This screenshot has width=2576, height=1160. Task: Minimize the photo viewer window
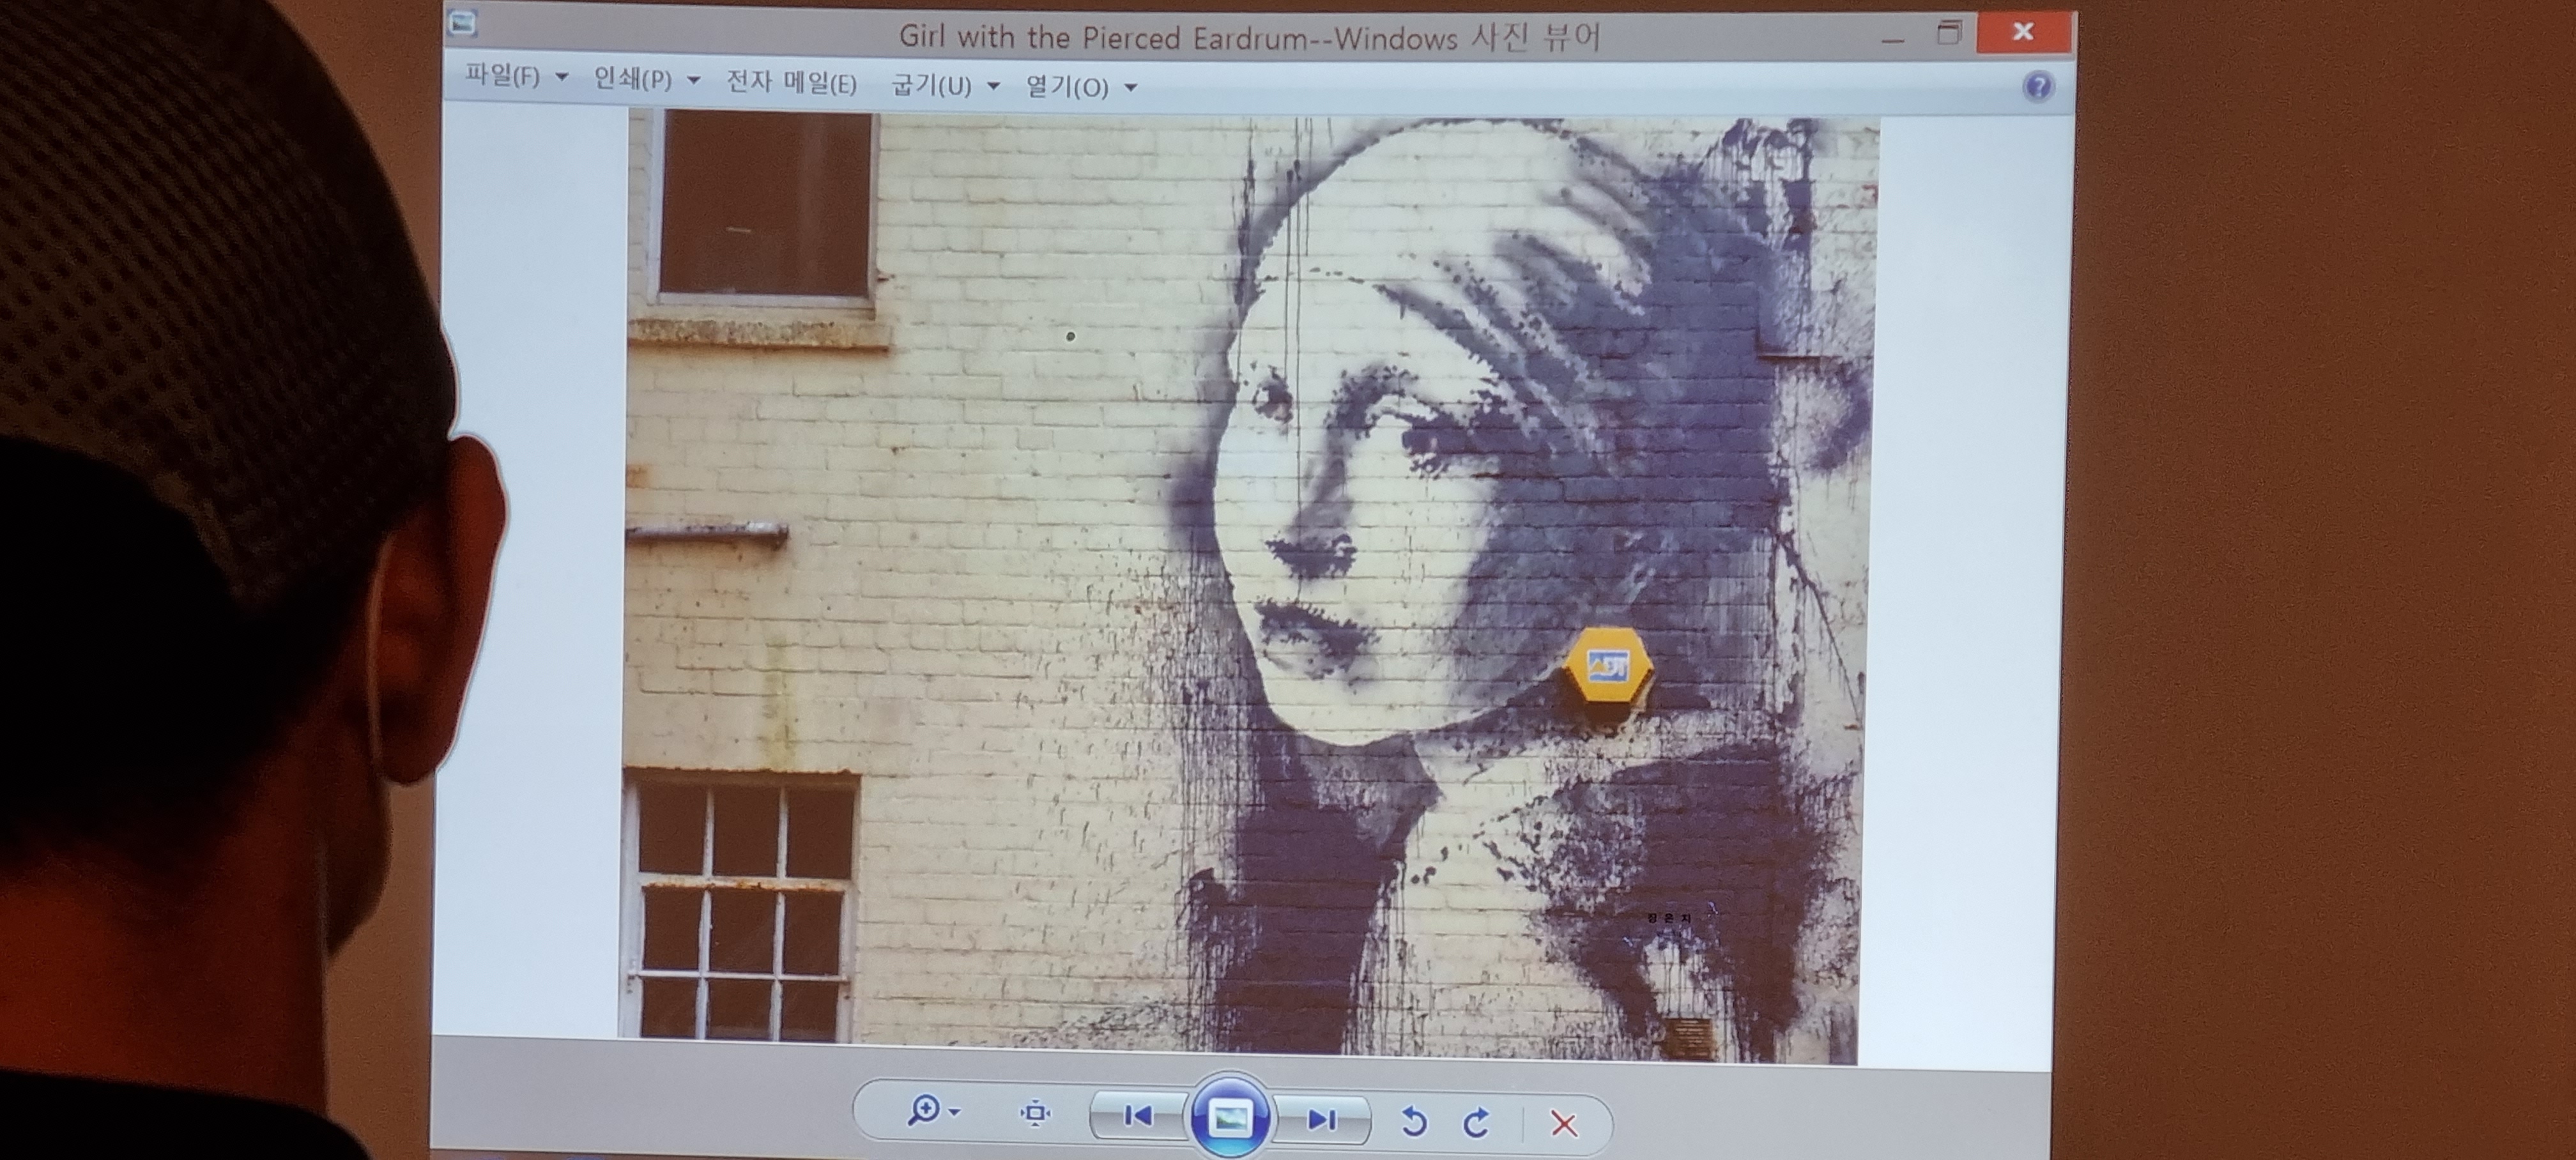click(1892, 40)
